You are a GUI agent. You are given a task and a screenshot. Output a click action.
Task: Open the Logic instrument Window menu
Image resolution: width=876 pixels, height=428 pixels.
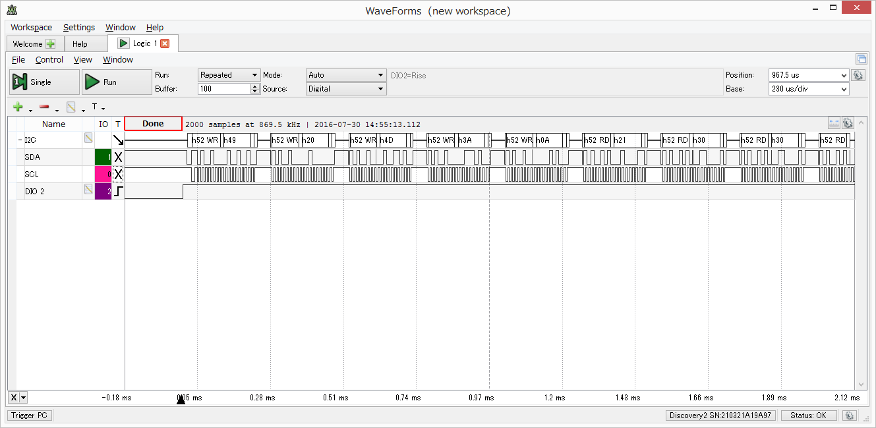click(x=118, y=60)
